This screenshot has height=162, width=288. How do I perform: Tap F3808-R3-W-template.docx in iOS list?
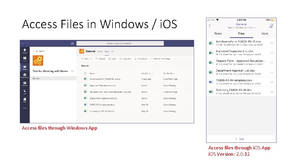[x=241, y=82]
